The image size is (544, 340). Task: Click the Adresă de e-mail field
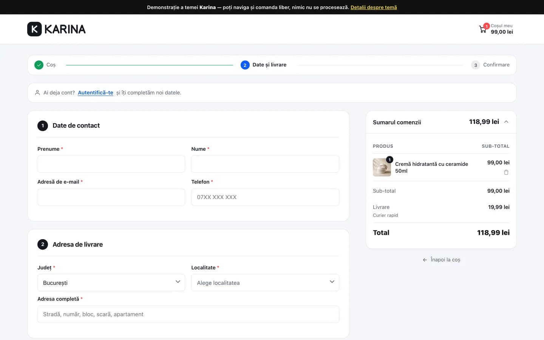pos(111,197)
